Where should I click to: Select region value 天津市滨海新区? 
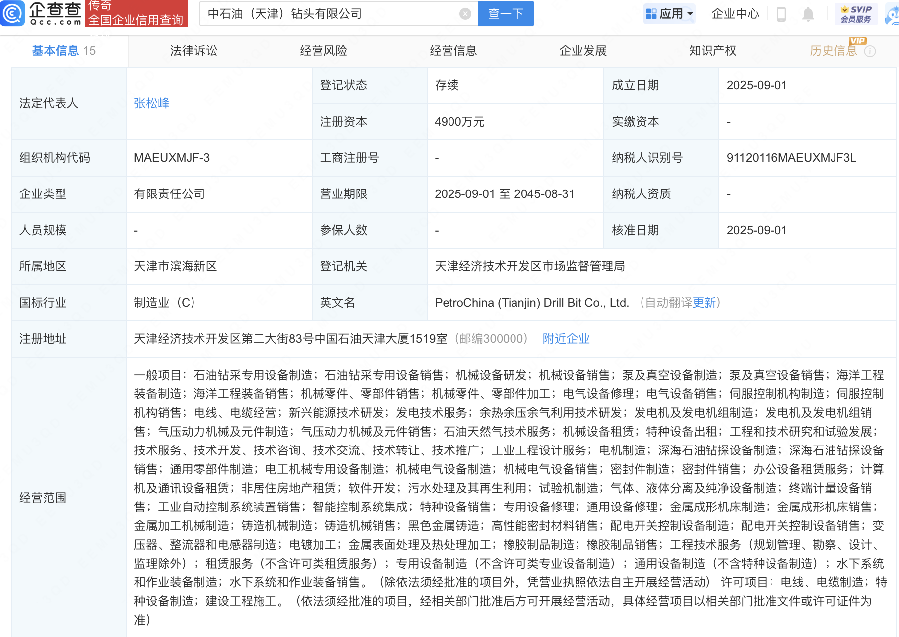coord(176,266)
